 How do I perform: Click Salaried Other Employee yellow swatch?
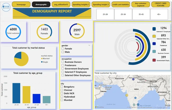point(154,36)
